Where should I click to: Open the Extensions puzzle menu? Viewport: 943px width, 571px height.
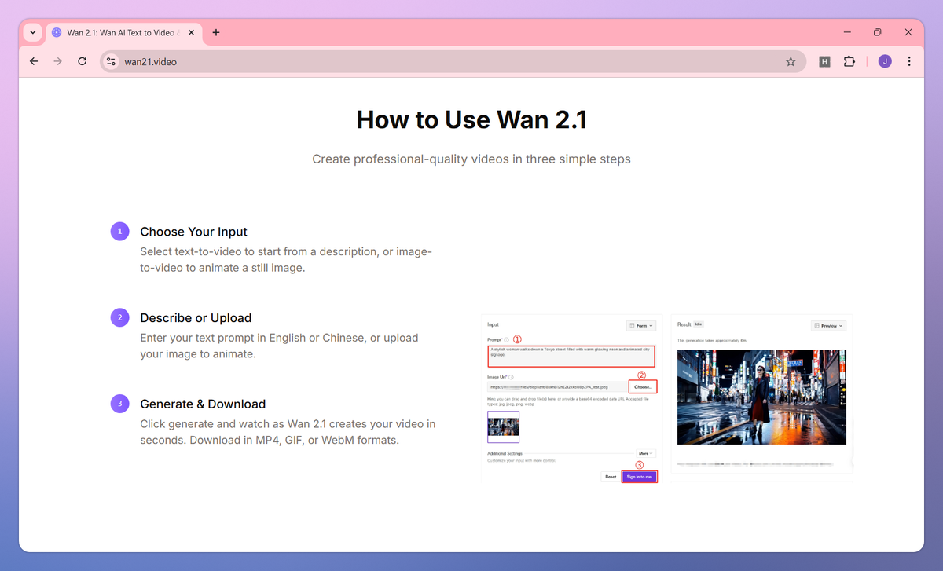(849, 61)
